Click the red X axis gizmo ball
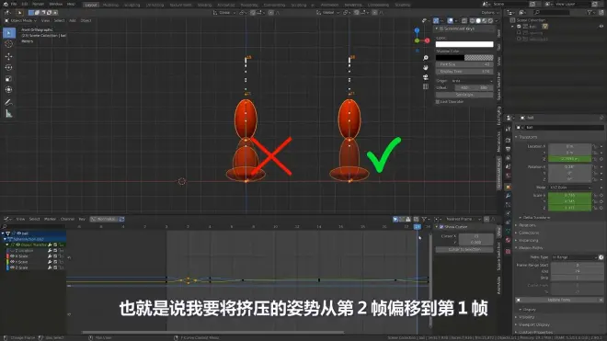 click(427, 40)
